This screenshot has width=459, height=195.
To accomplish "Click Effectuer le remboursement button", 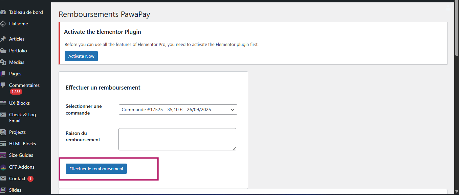I will tap(96, 169).
